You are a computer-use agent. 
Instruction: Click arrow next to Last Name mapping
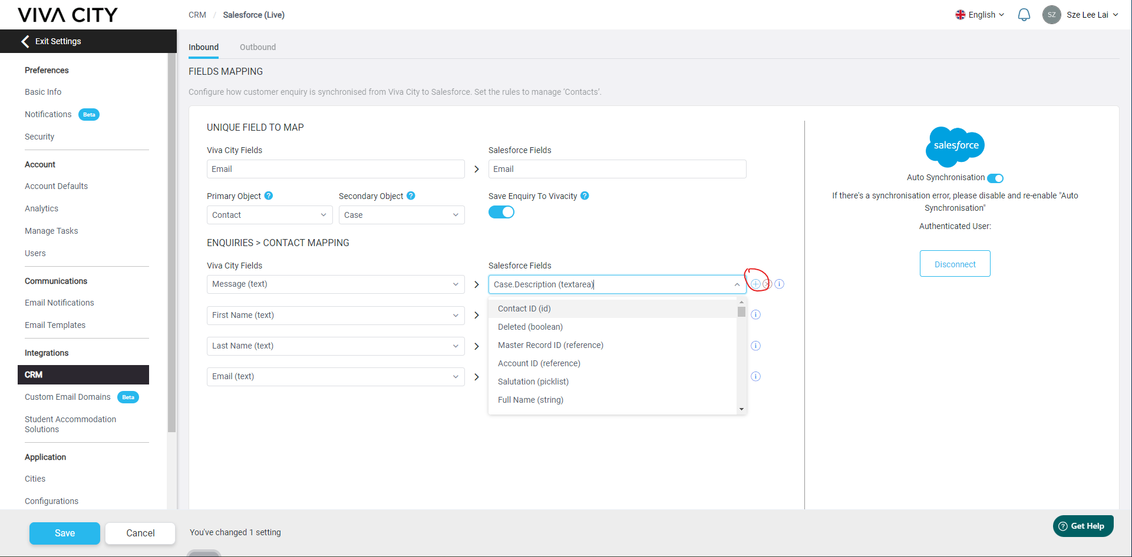pyautogui.click(x=477, y=346)
